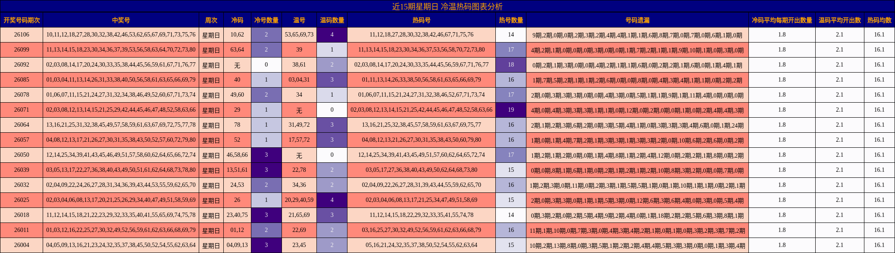This screenshot has height=253, width=895.
Task: Click issue number 26092
Action: coord(22,65)
